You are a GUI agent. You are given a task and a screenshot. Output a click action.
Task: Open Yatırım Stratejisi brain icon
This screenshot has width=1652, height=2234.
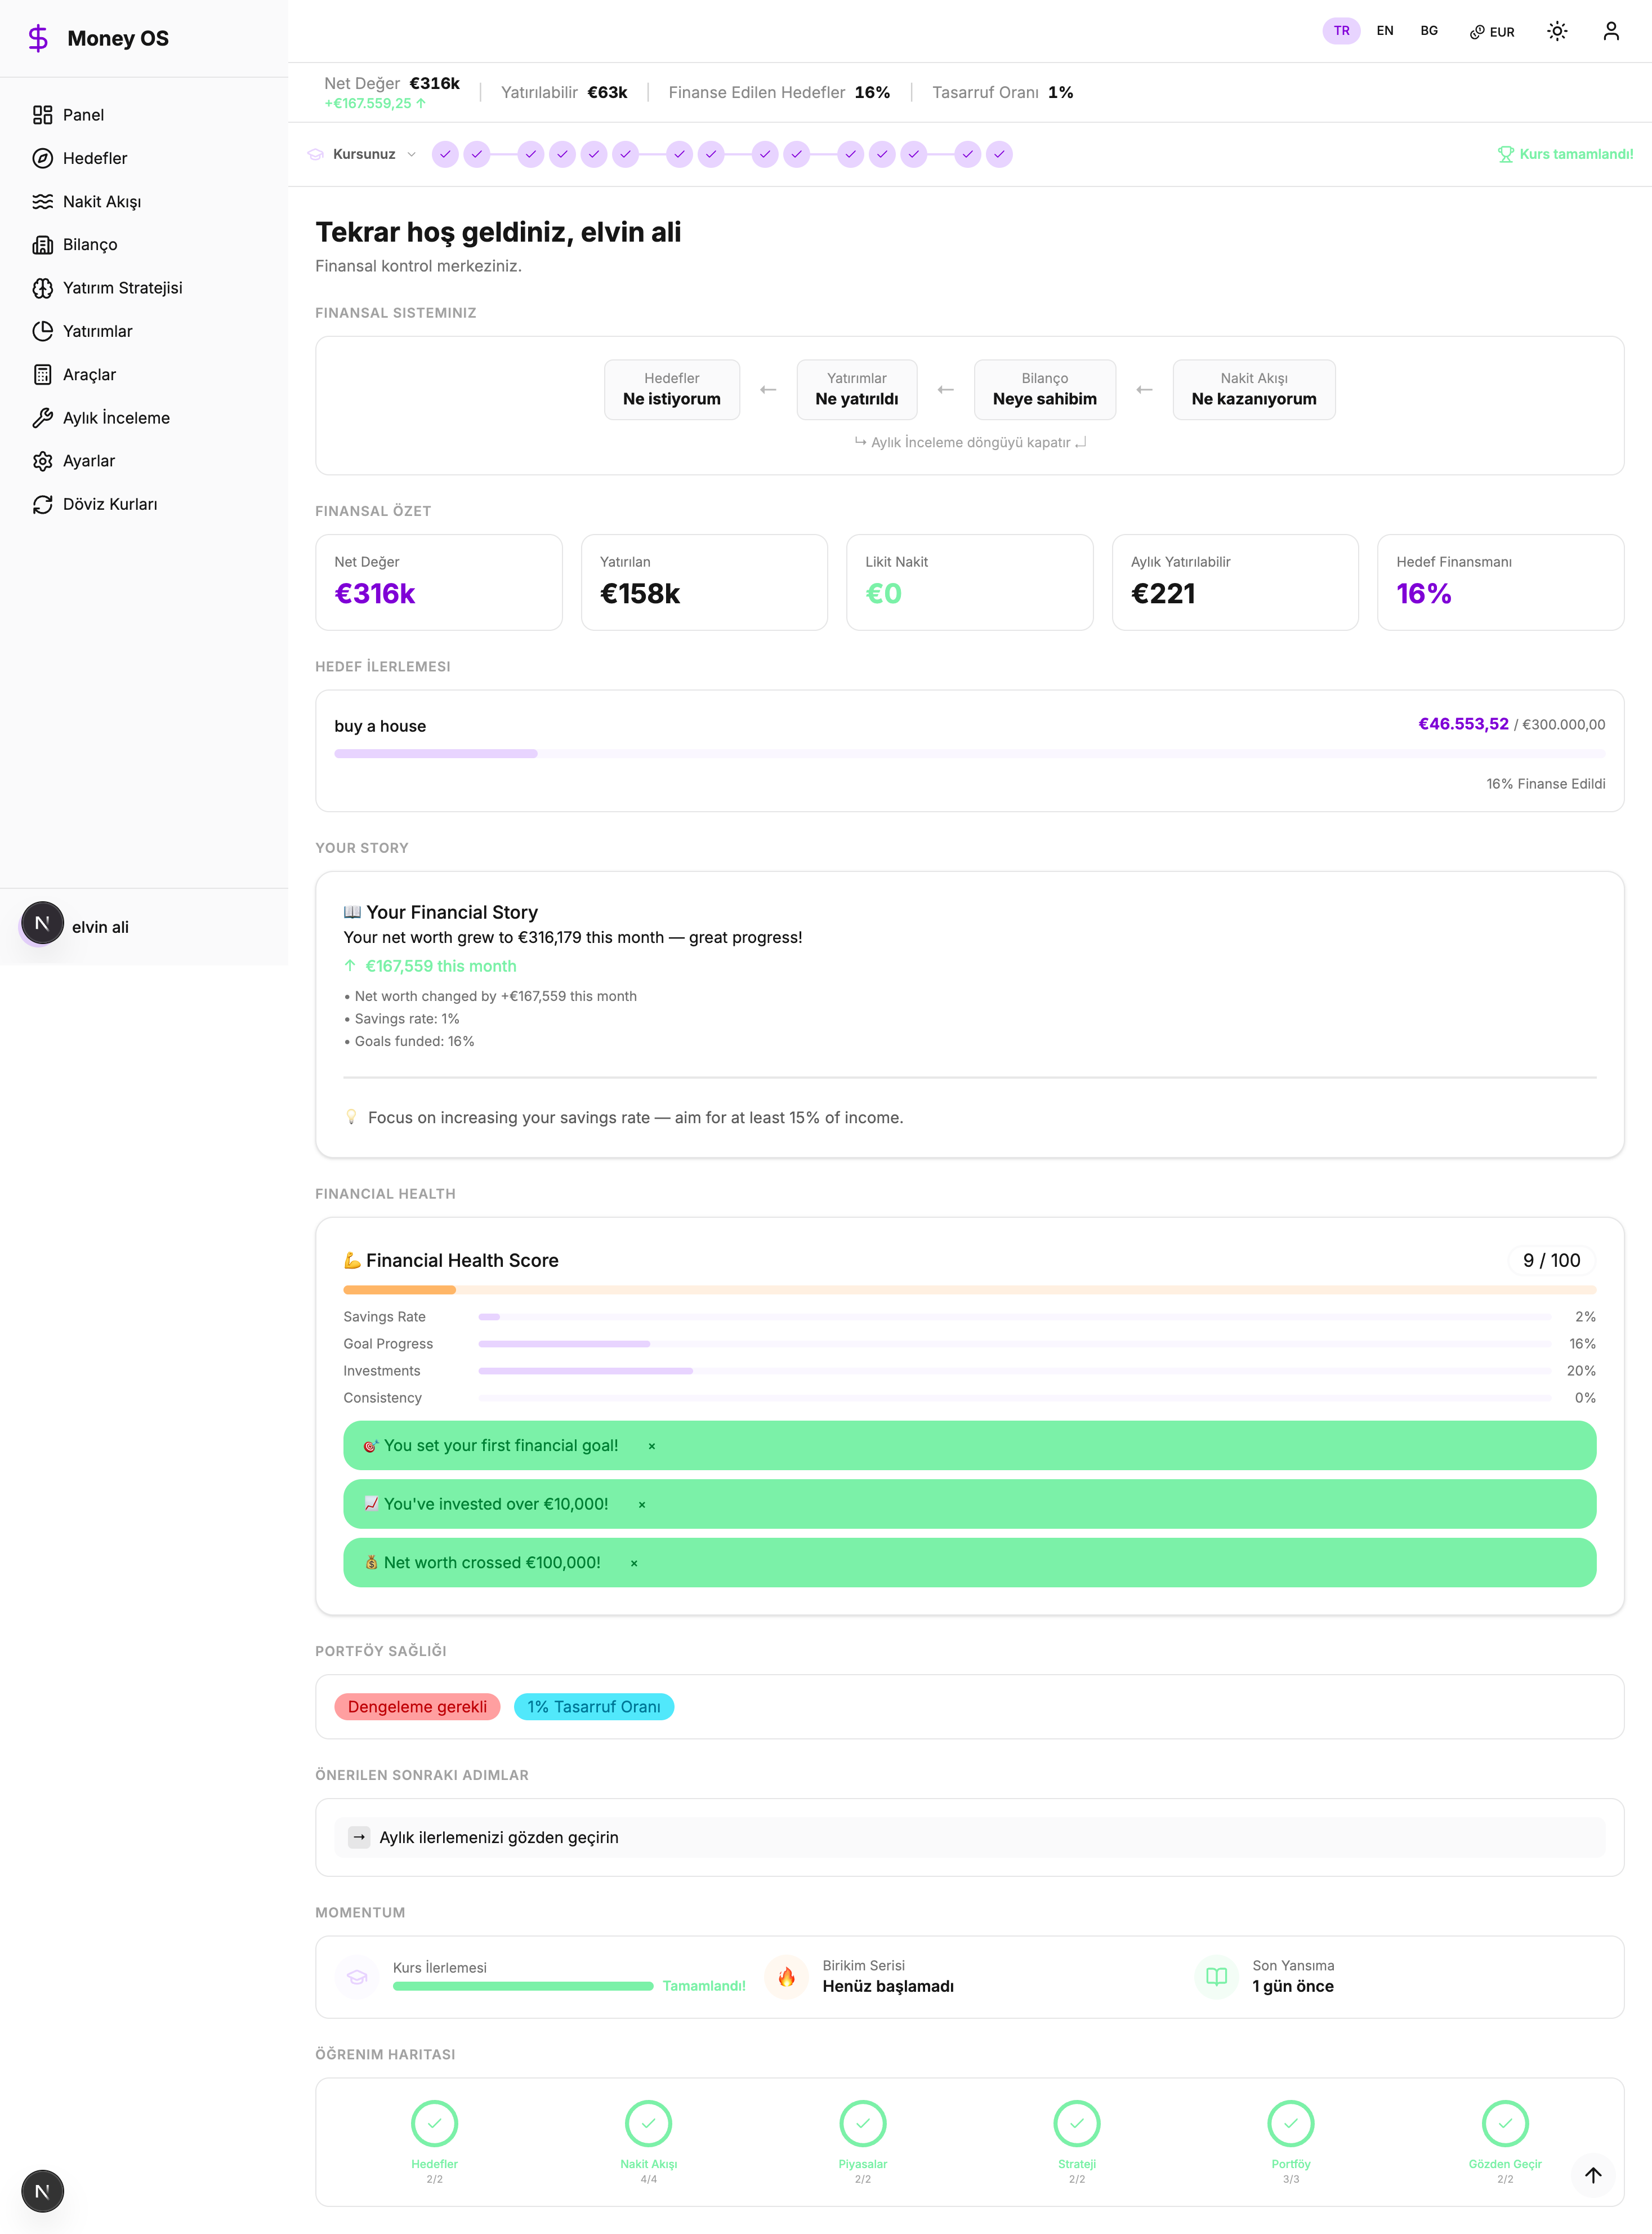click(42, 288)
